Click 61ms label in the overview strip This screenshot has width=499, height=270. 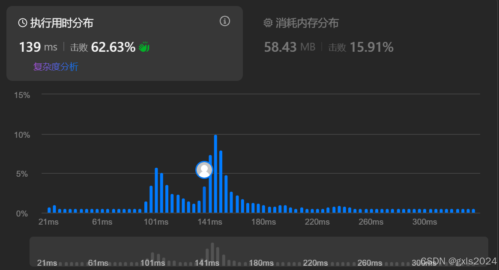98,263
